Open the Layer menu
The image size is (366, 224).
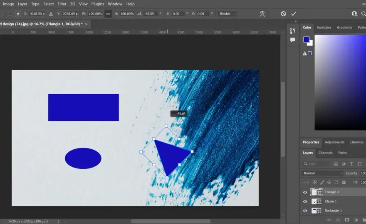pos(22,4)
